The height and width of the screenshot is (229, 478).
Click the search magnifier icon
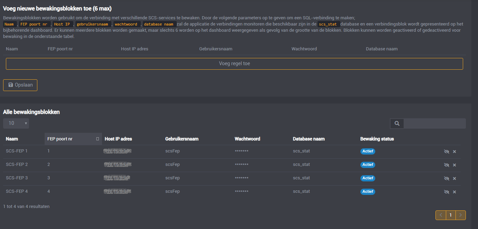point(397,123)
